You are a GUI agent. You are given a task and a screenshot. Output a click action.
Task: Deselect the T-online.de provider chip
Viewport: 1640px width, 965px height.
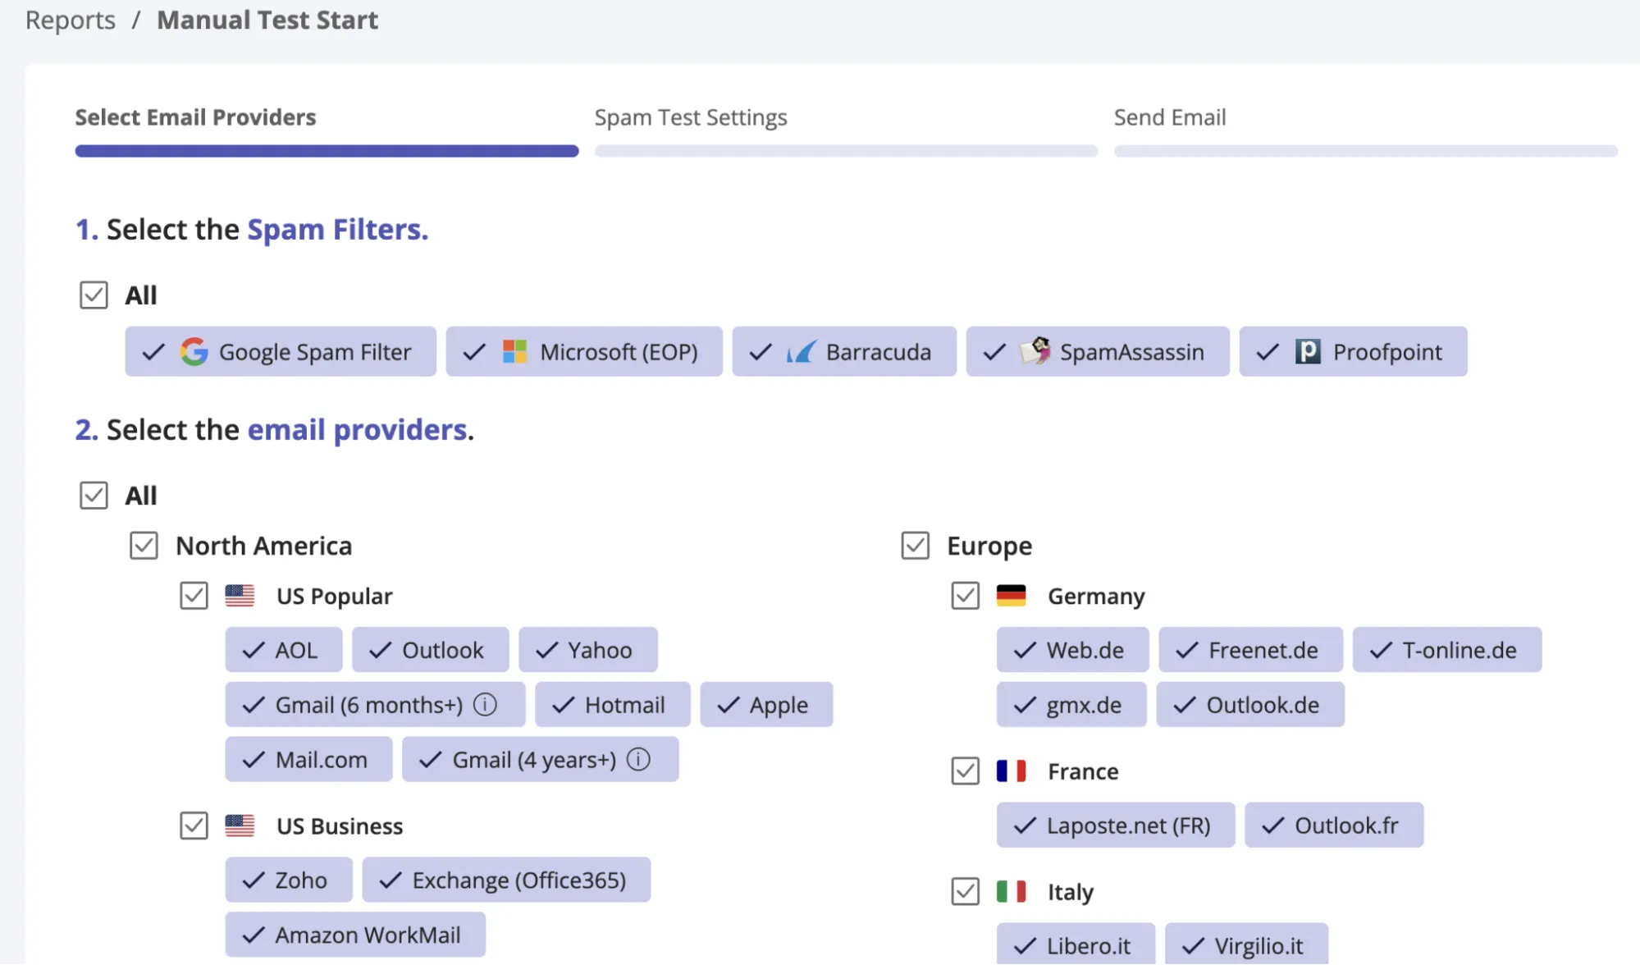[1447, 650]
